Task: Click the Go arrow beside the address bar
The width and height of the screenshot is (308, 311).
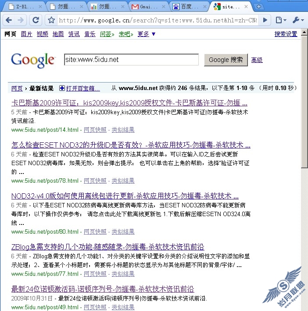Action: 265,20
